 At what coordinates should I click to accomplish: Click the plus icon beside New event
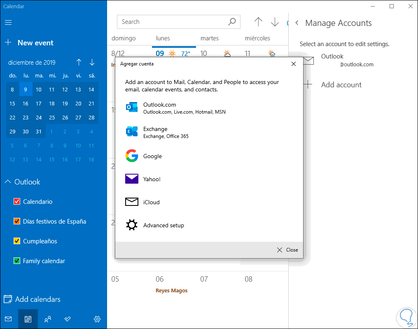click(x=8, y=42)
